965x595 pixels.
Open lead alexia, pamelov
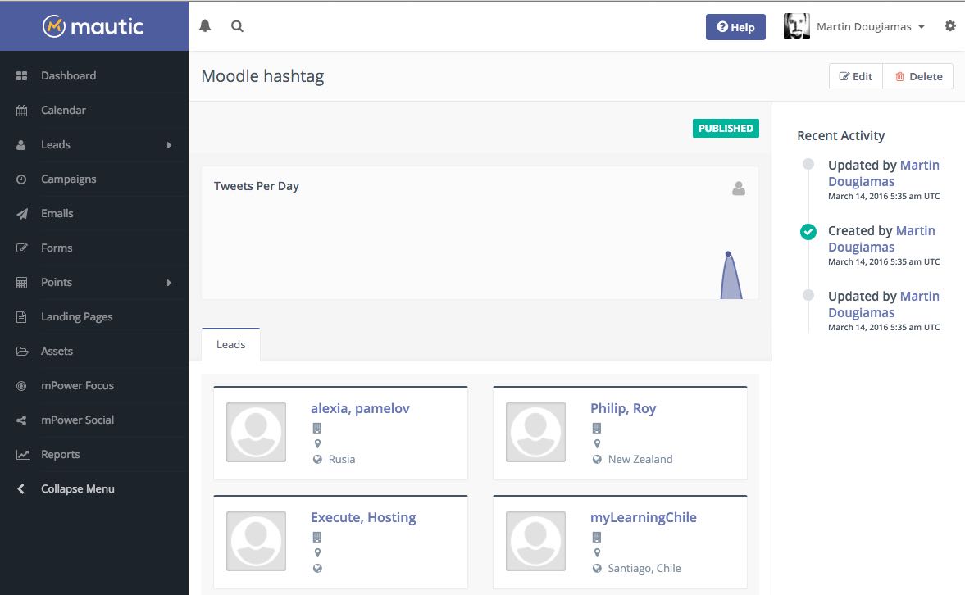click(x=360, y=408)
